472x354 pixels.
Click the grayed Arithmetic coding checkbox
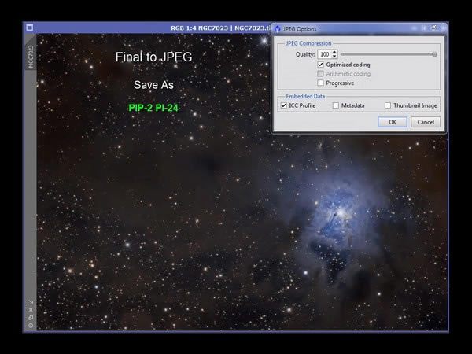pos(321,74)
